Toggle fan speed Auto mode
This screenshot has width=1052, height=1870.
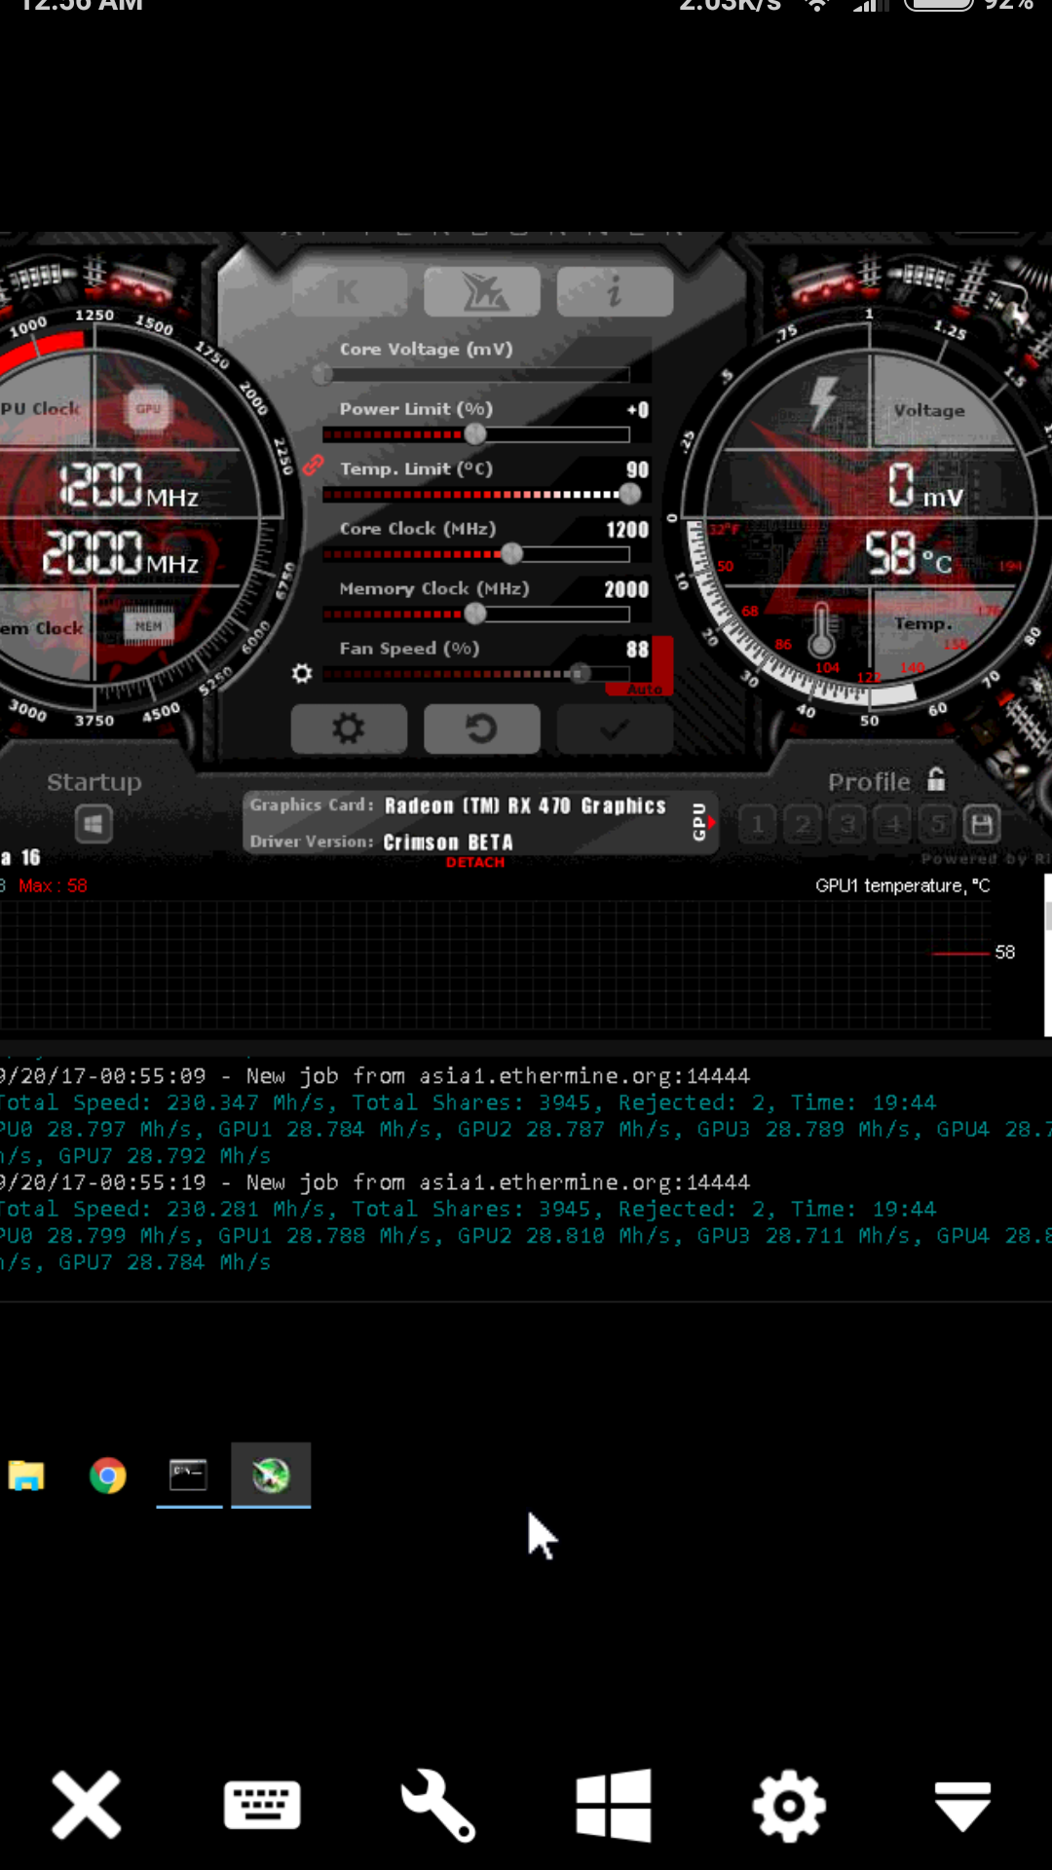(644, 689)
